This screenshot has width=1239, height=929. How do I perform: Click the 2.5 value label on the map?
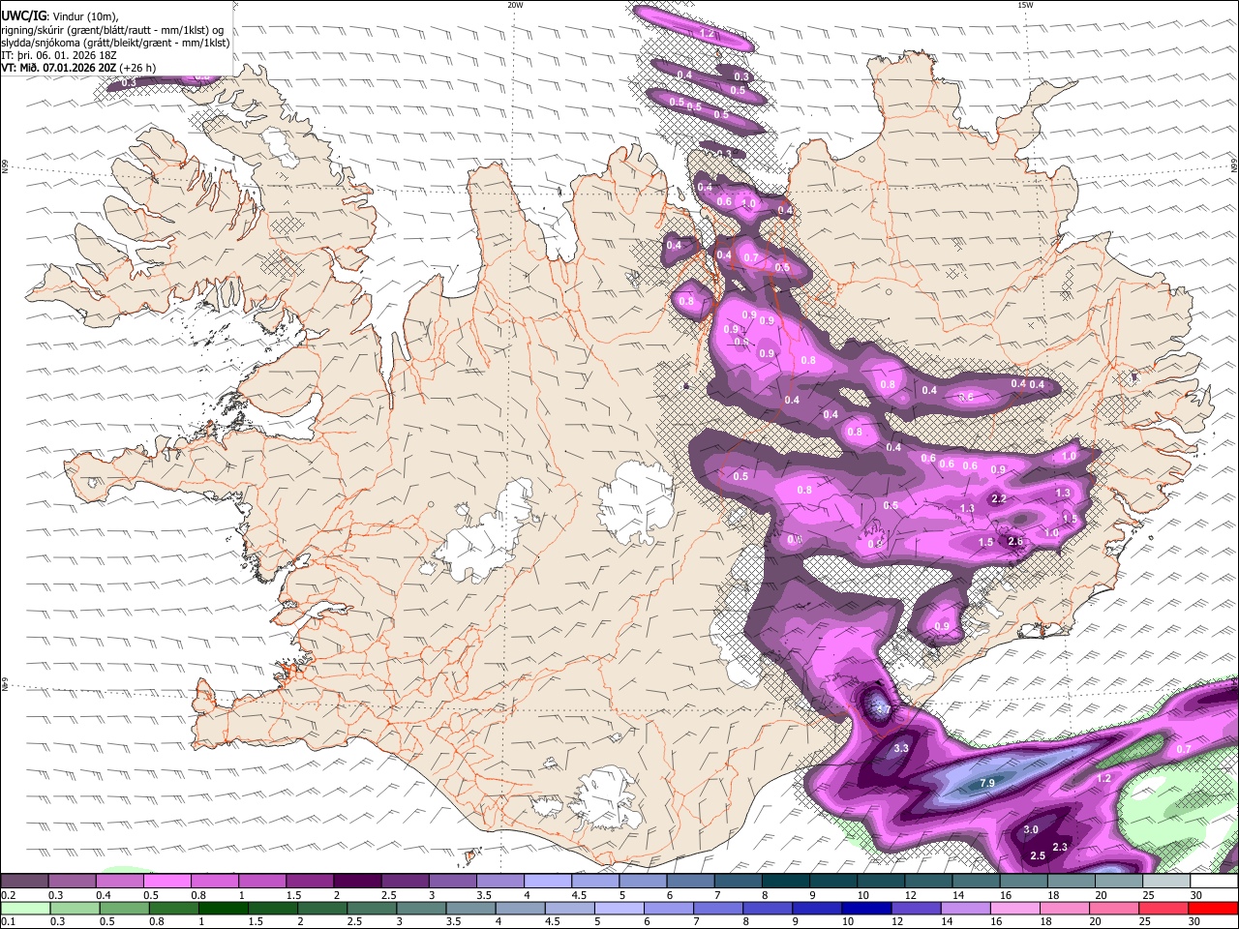tap(1038, 855)
